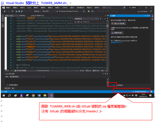Click the Create Git Repository button

pyautogui.click(x=118, y=24)
